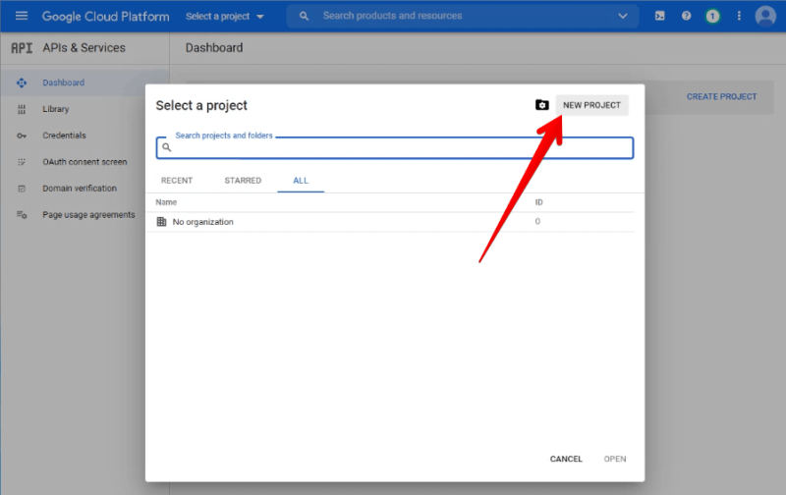Image resolution: width=786 pixels, height=495 pixels.
Task: Open Domain verification in sidebar
Action: (x=80, y=189)
